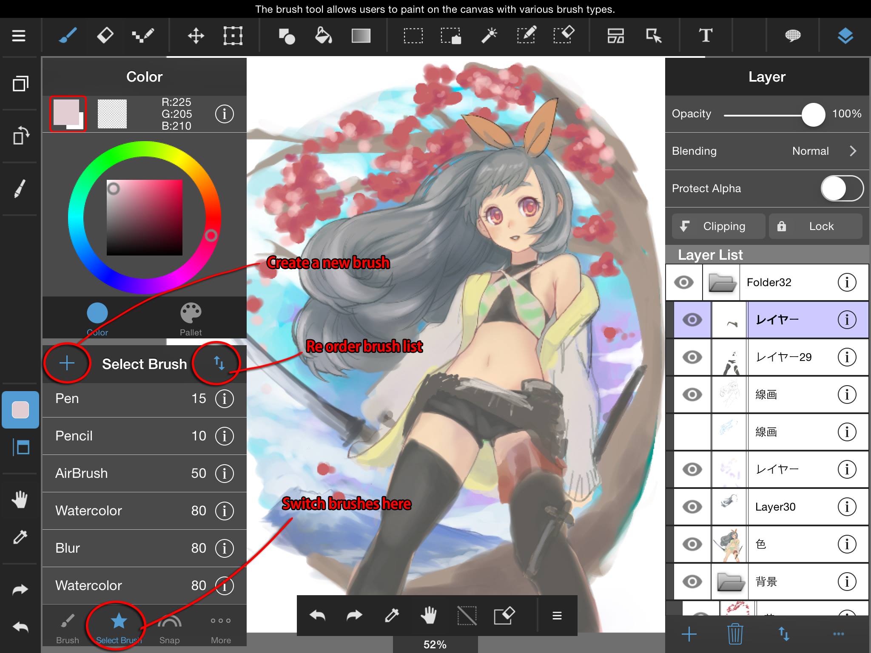Switch to the Color tab
Viewport: 871px width, 653px height.
(97, 320)
